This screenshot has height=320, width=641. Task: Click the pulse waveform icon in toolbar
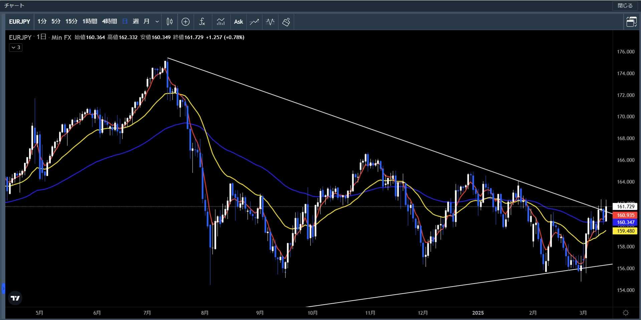270,22
